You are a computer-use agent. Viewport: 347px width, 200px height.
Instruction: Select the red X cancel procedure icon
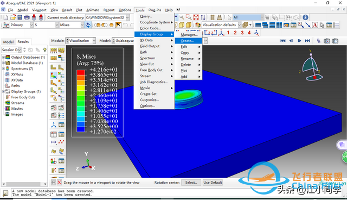59,183
